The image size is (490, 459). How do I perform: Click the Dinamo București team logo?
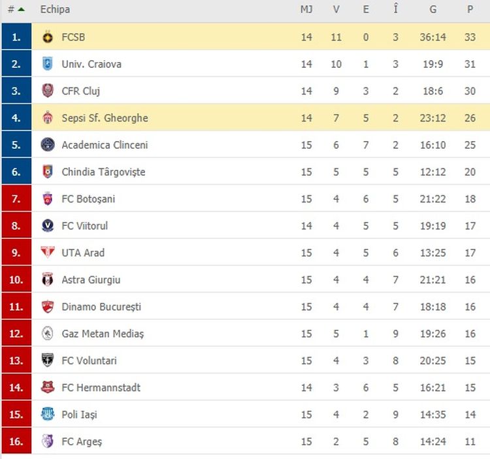pyautogui.click(x=47, y=307)
